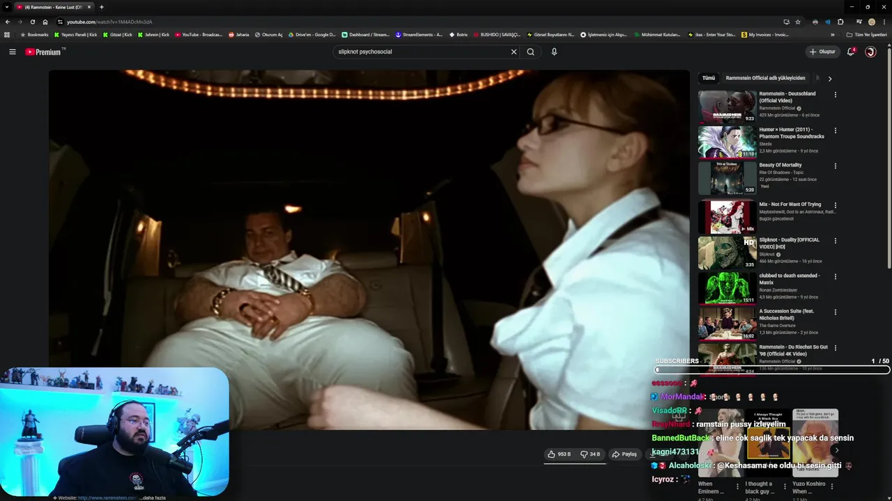Open the Gözat | Kick bookmark

pos(117,34)
